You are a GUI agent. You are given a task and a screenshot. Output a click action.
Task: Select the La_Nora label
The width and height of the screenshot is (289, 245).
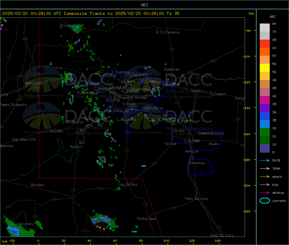point(128,81)
